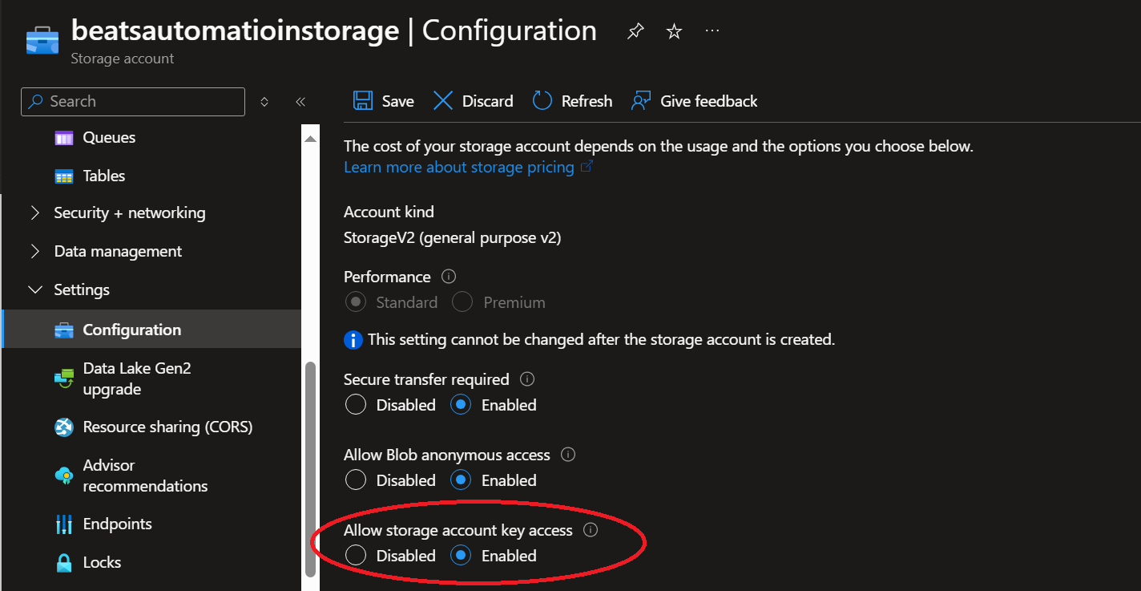This screenshot has height=591, width=1141.
Task: View info for storage account key access
Action: [x=591, y=530]
